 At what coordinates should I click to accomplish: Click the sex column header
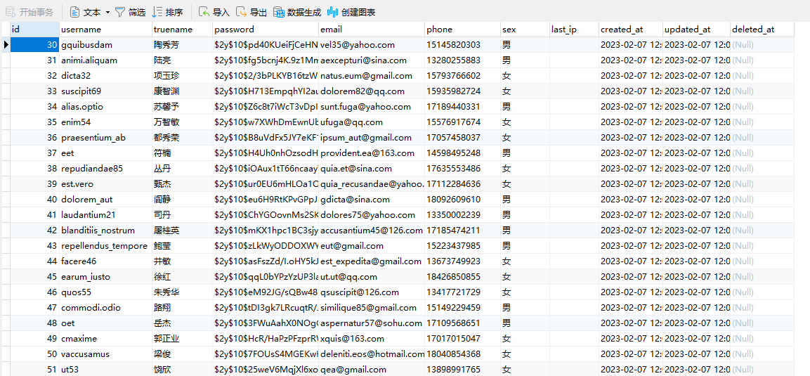[x=525, y=30]
